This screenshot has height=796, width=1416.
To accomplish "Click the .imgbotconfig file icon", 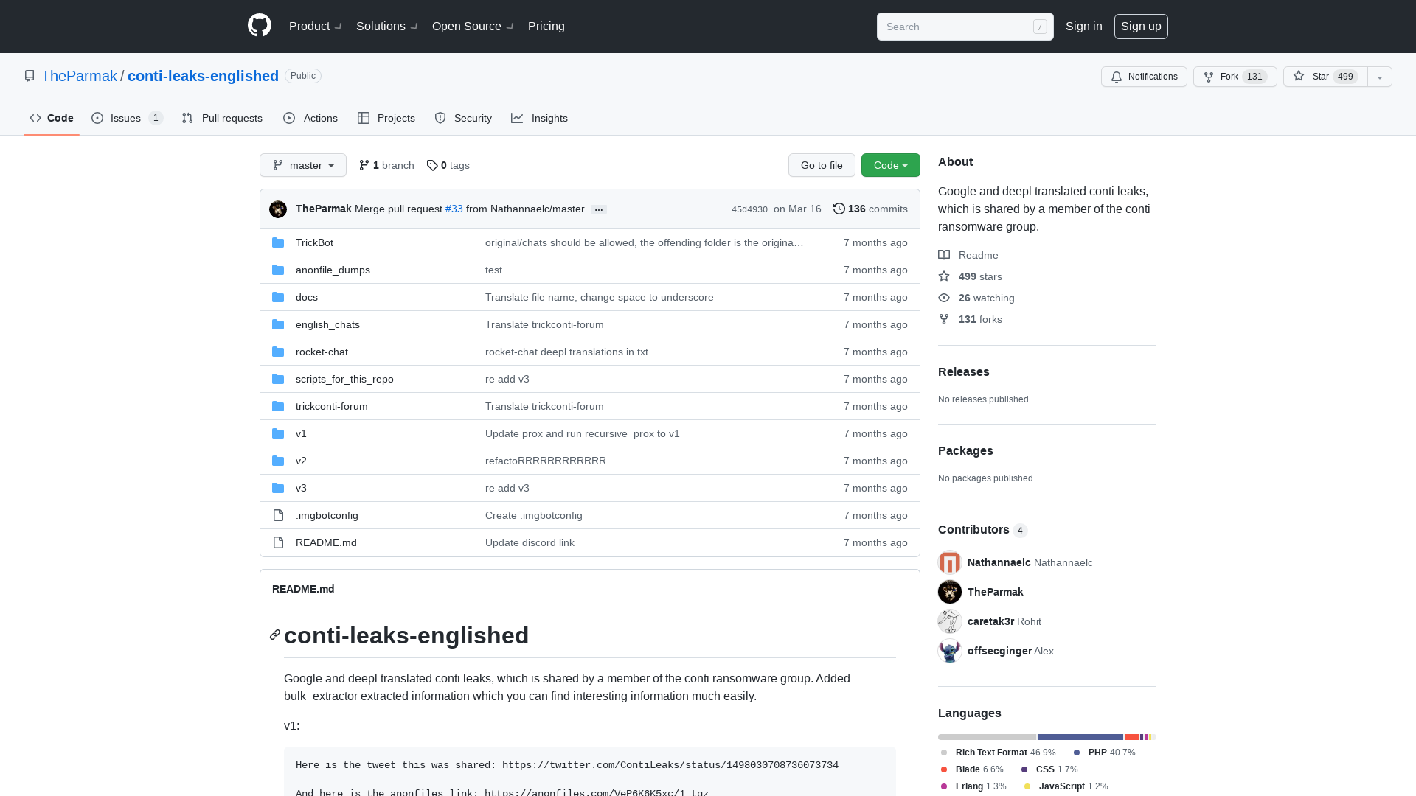I will 278,515.
